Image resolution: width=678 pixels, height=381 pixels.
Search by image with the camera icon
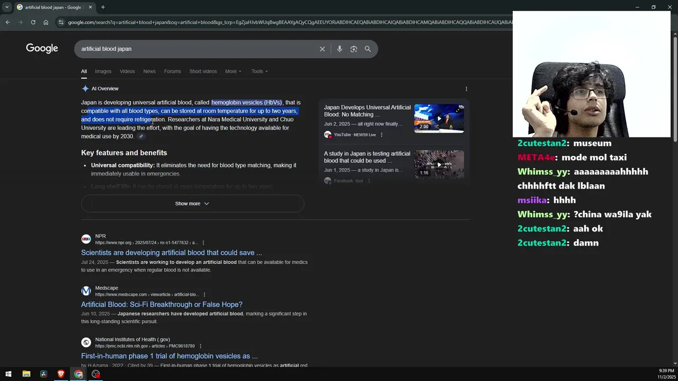coord(353,49)
